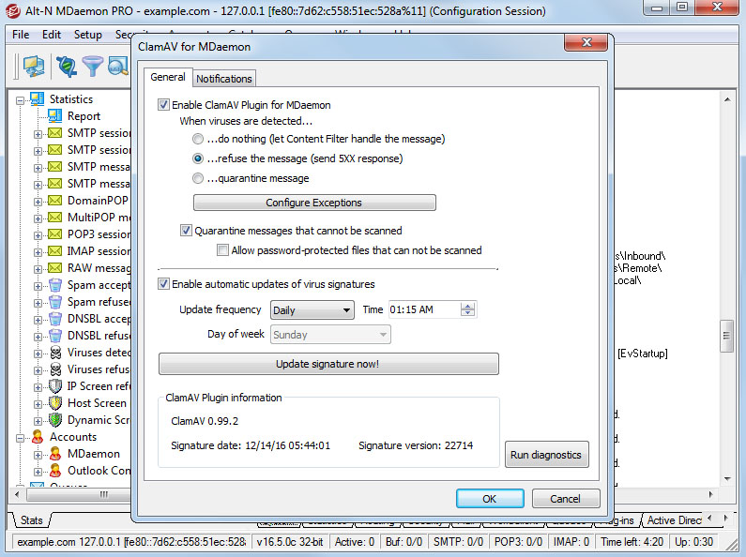Click the tree panel horizontal scrollbar thumb
746x557 pixels.
point(104,494)
